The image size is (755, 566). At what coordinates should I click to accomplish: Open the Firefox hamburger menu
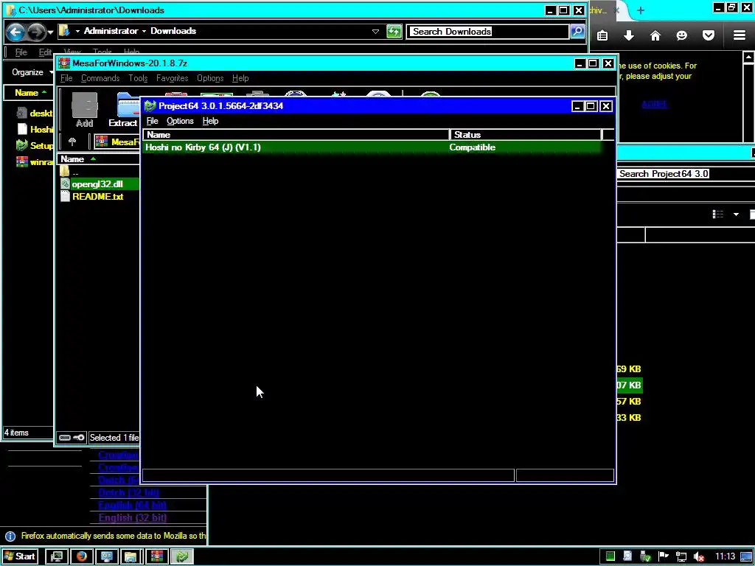tap(740, 35)
